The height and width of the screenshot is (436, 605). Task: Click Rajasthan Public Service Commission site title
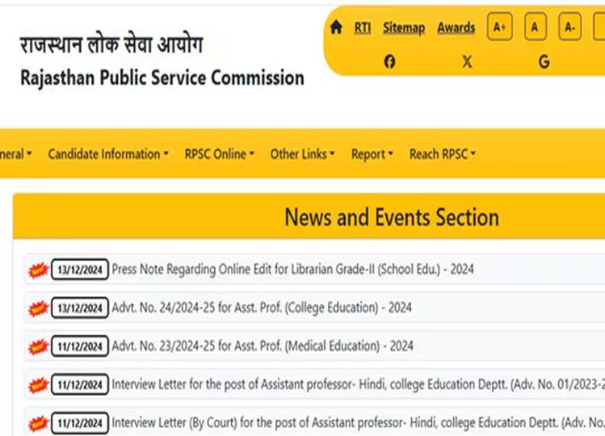(162, 78)
